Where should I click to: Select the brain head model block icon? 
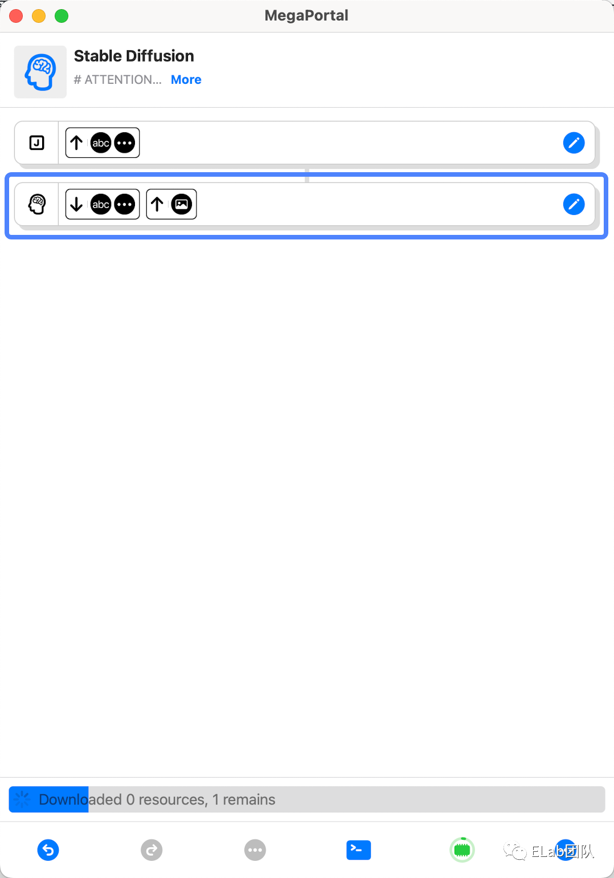click(x=37, y=204)
